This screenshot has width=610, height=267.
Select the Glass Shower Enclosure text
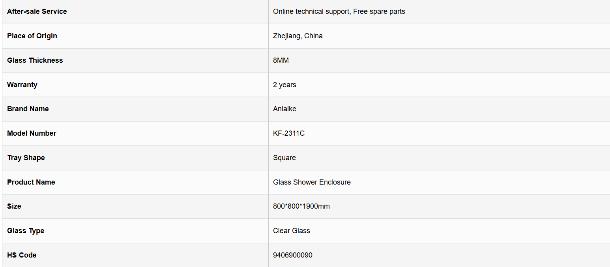click(312, 182)
